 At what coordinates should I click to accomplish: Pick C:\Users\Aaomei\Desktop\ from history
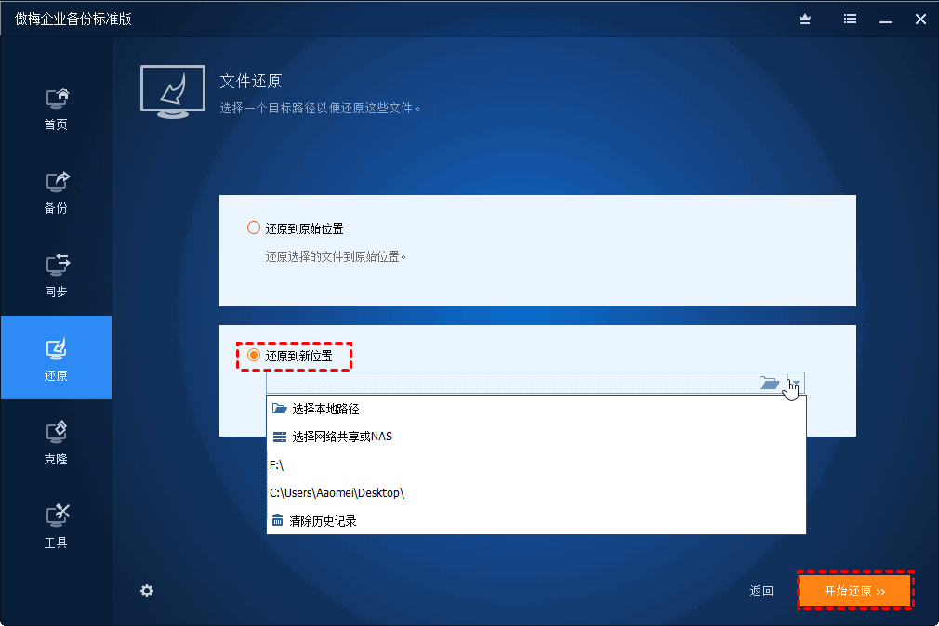[536, 493]
